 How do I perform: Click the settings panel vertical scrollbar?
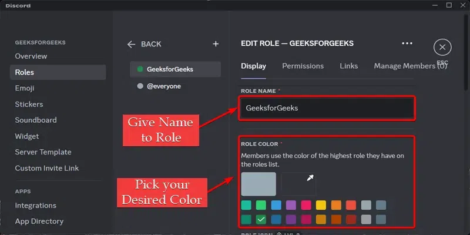(x=466, y=51)
